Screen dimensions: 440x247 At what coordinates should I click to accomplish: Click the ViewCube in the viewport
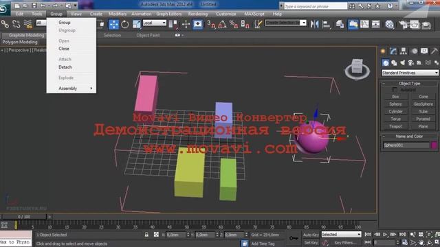[x=357, y=69]
